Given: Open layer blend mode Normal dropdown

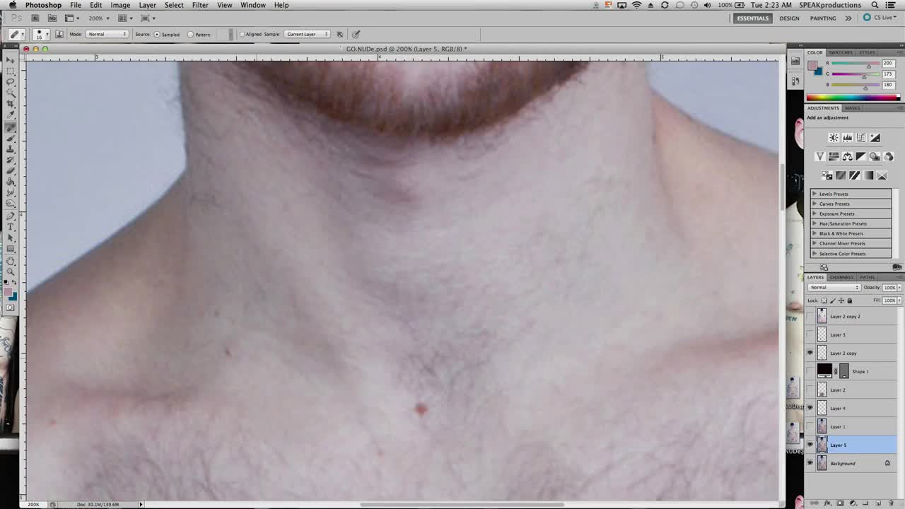Looking at the screenshot, I should tap(834, 288).
